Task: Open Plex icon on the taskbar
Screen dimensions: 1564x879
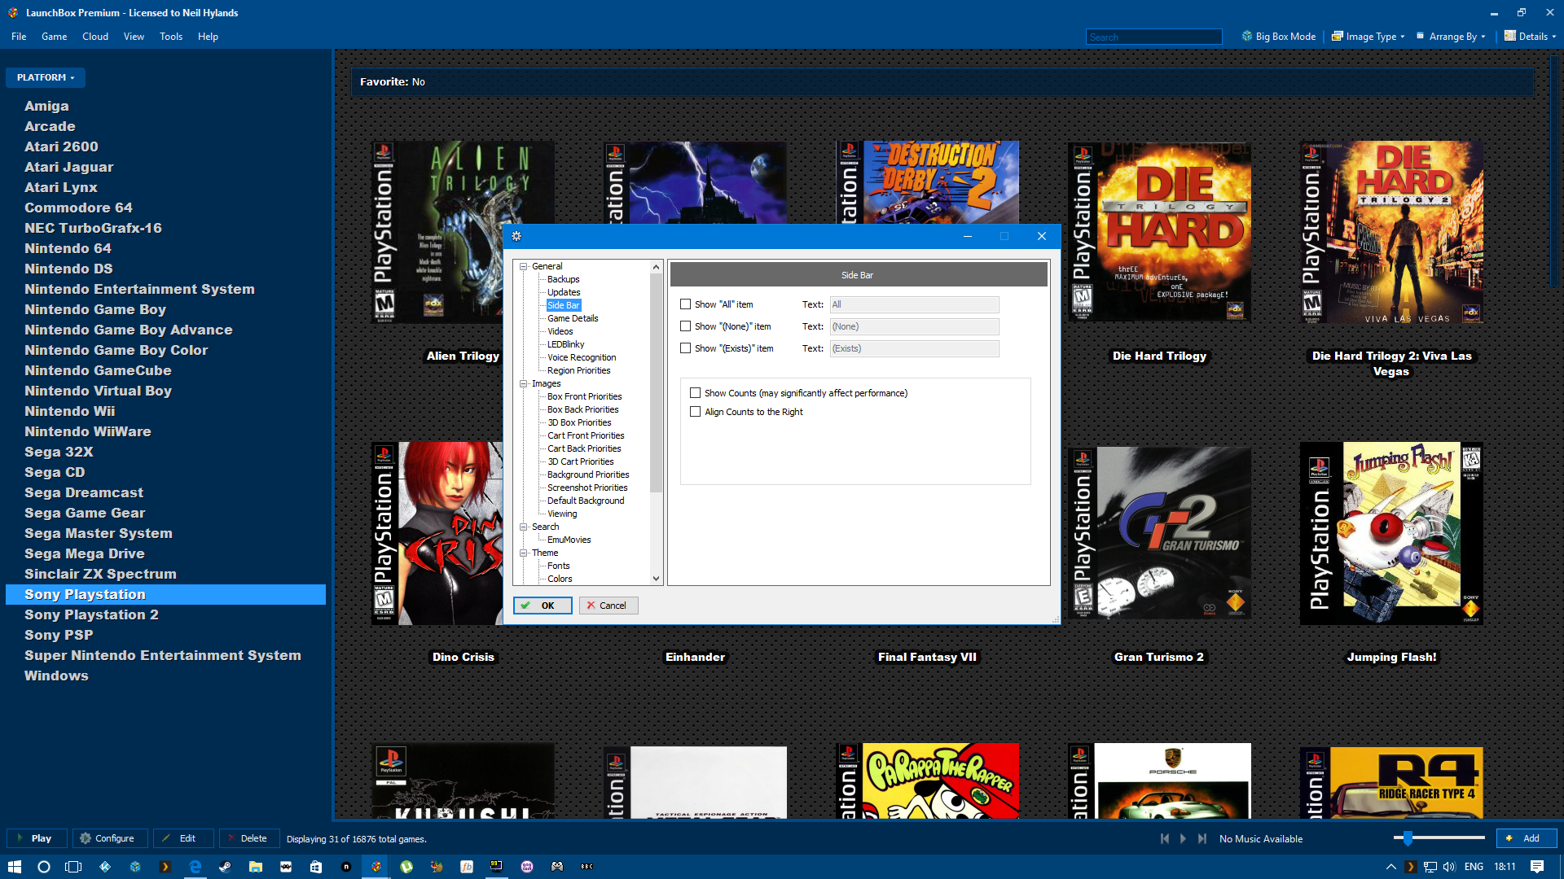Action: (x=165, y=867)
